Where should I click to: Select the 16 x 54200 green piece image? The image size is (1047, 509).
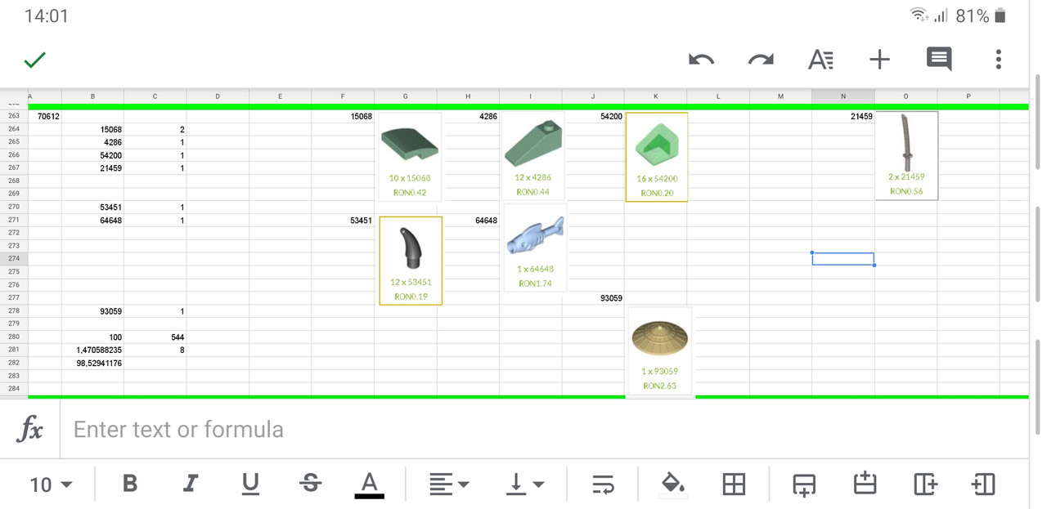pyautogui.click(x=656, y=157)
